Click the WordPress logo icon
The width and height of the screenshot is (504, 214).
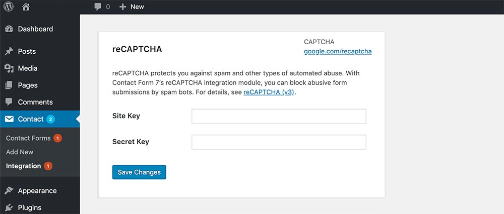point(8,7)
